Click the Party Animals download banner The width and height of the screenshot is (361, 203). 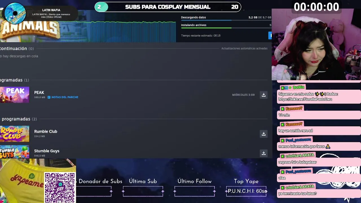30,30
